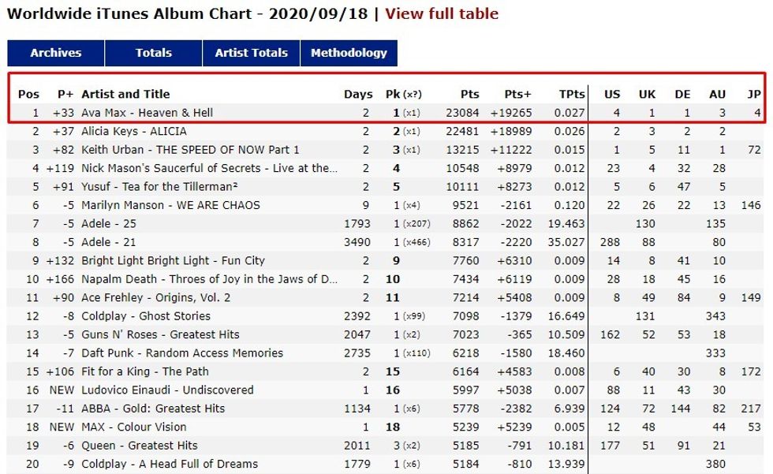Click the US column header
This screenshot has width=773, height=474.
coord(612,94)
